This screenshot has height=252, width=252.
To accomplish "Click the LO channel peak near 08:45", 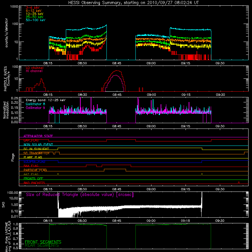I will (x=117, y=71).
